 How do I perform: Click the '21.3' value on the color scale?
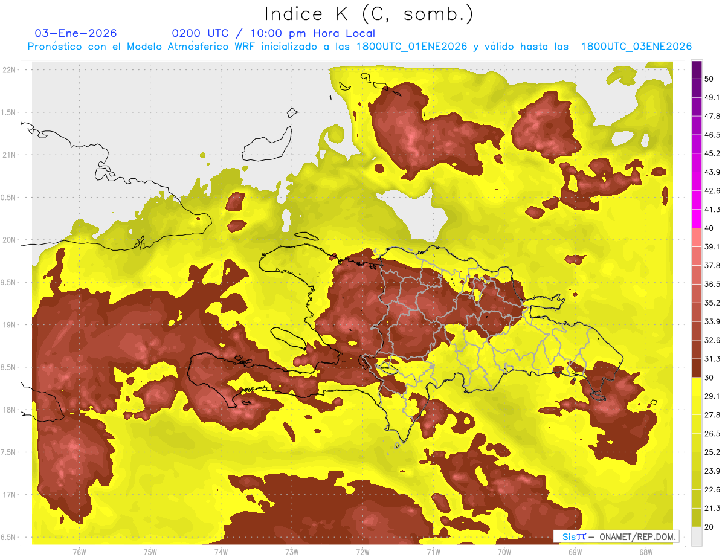coord(712,509)
